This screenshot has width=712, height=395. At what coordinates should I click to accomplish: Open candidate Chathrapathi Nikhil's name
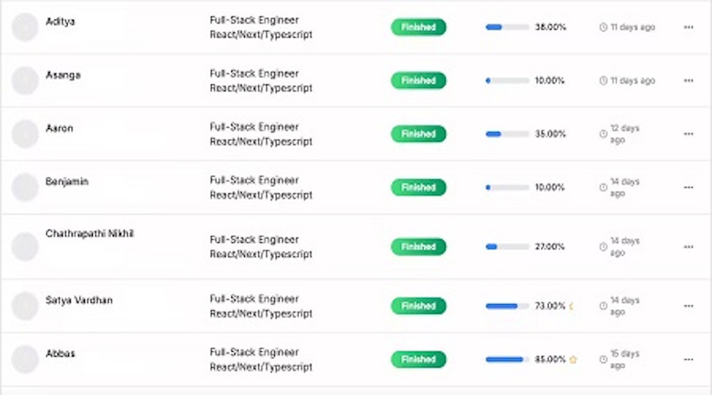click(x=90, y=234)
